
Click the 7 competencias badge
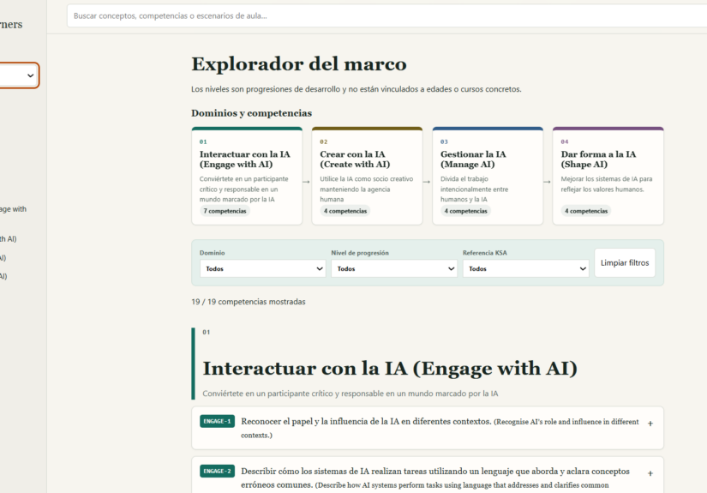pyautogui.click(x=225, y=211)
